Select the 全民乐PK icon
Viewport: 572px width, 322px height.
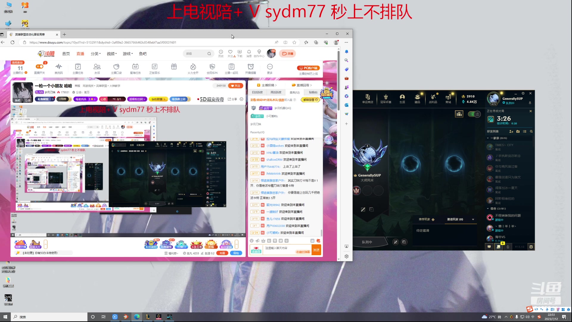click(212, 68)
